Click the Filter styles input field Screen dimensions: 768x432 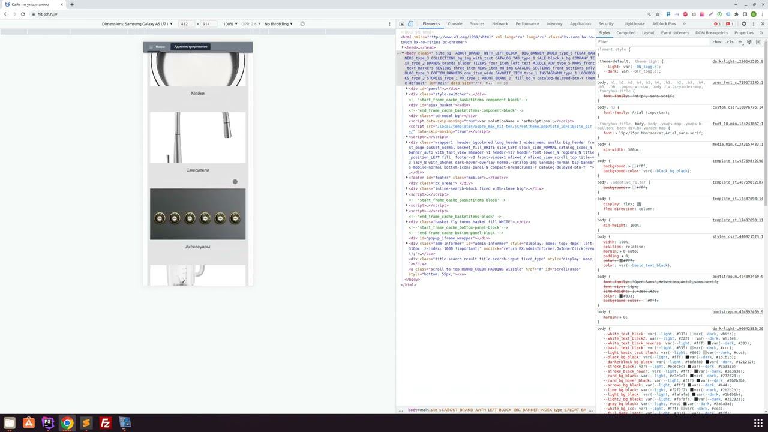coord(653,42)
